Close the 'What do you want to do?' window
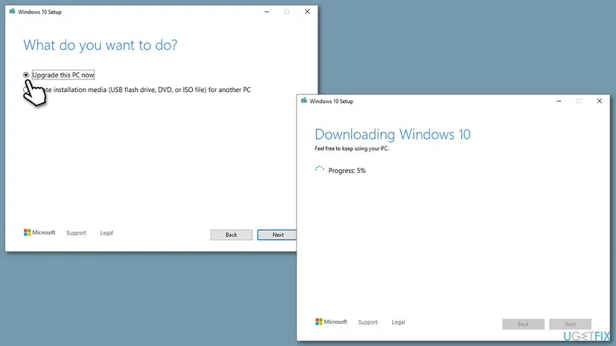Screen dimensions: 616x346 point(307,12)
